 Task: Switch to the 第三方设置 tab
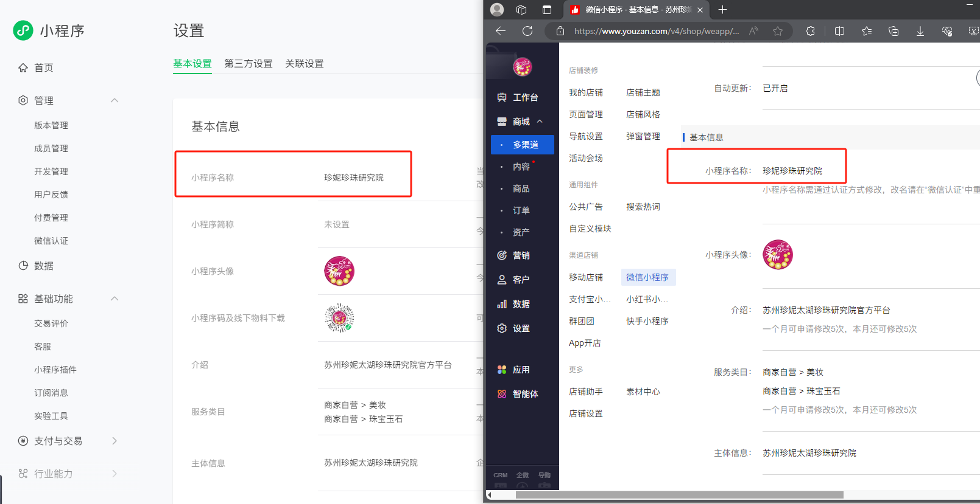coord(249,64)
